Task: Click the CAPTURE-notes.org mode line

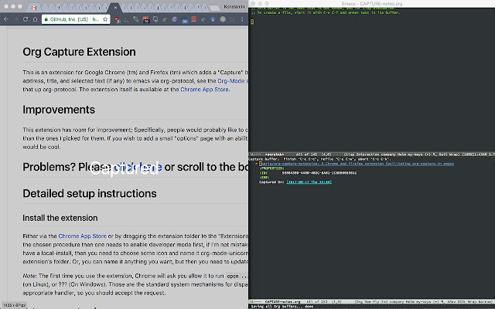Action: pos(371,302)
